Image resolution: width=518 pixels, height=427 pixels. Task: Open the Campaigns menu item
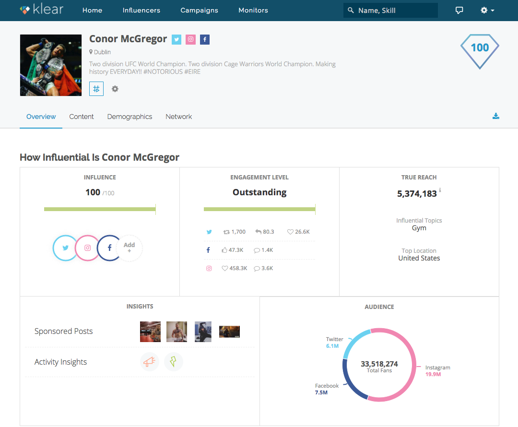tap(199, 10)
